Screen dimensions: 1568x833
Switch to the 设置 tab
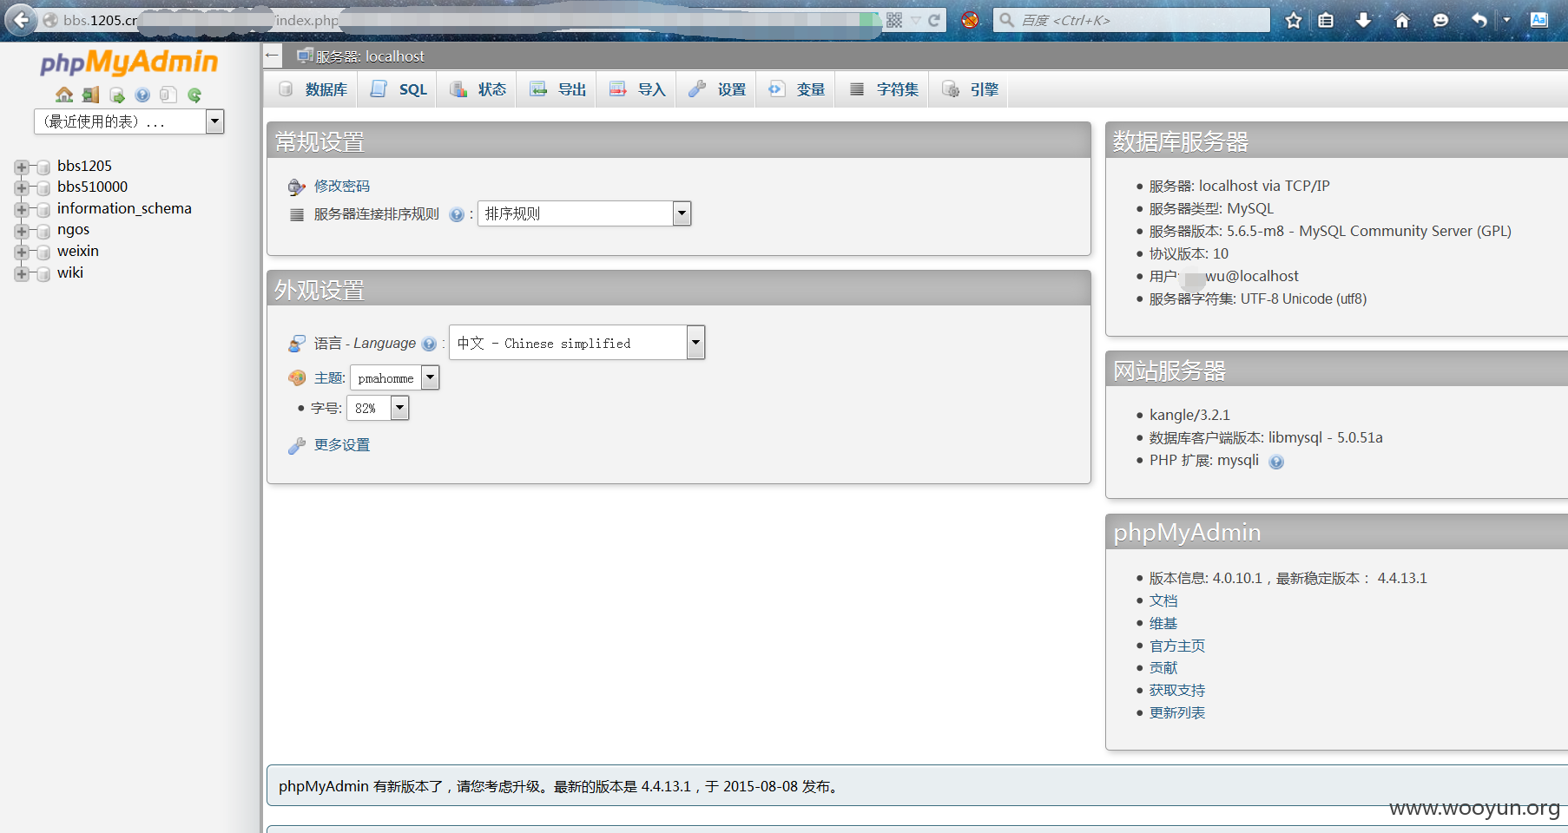717,89
